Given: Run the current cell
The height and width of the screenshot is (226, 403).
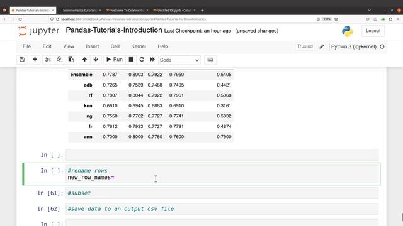Looking at the screenshot, I should pyautogui.click(x=115, y=60).
